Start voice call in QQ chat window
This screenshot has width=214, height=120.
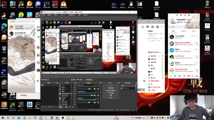[x=143, y=27]
